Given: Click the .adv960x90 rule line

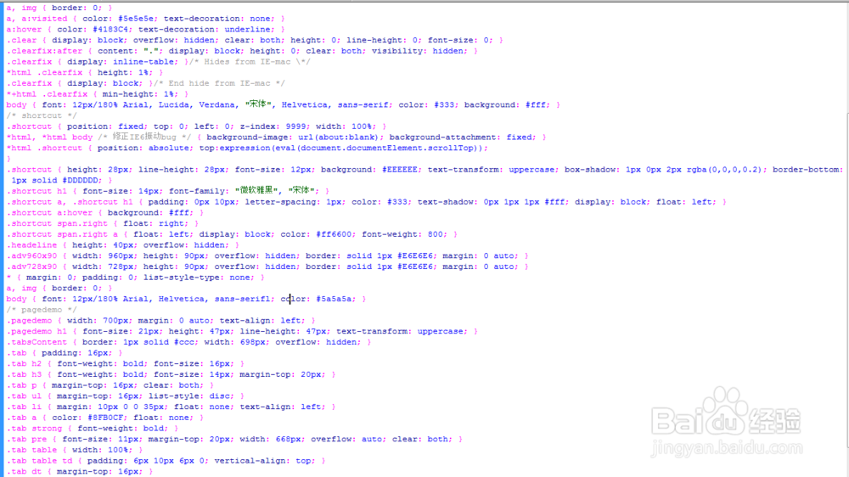Looking at the screenshot, I should pos(267,256).
